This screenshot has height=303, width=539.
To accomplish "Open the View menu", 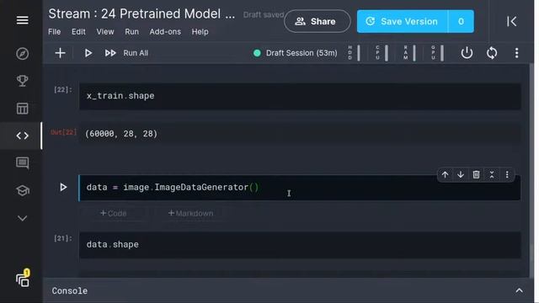I will [104, 32].
